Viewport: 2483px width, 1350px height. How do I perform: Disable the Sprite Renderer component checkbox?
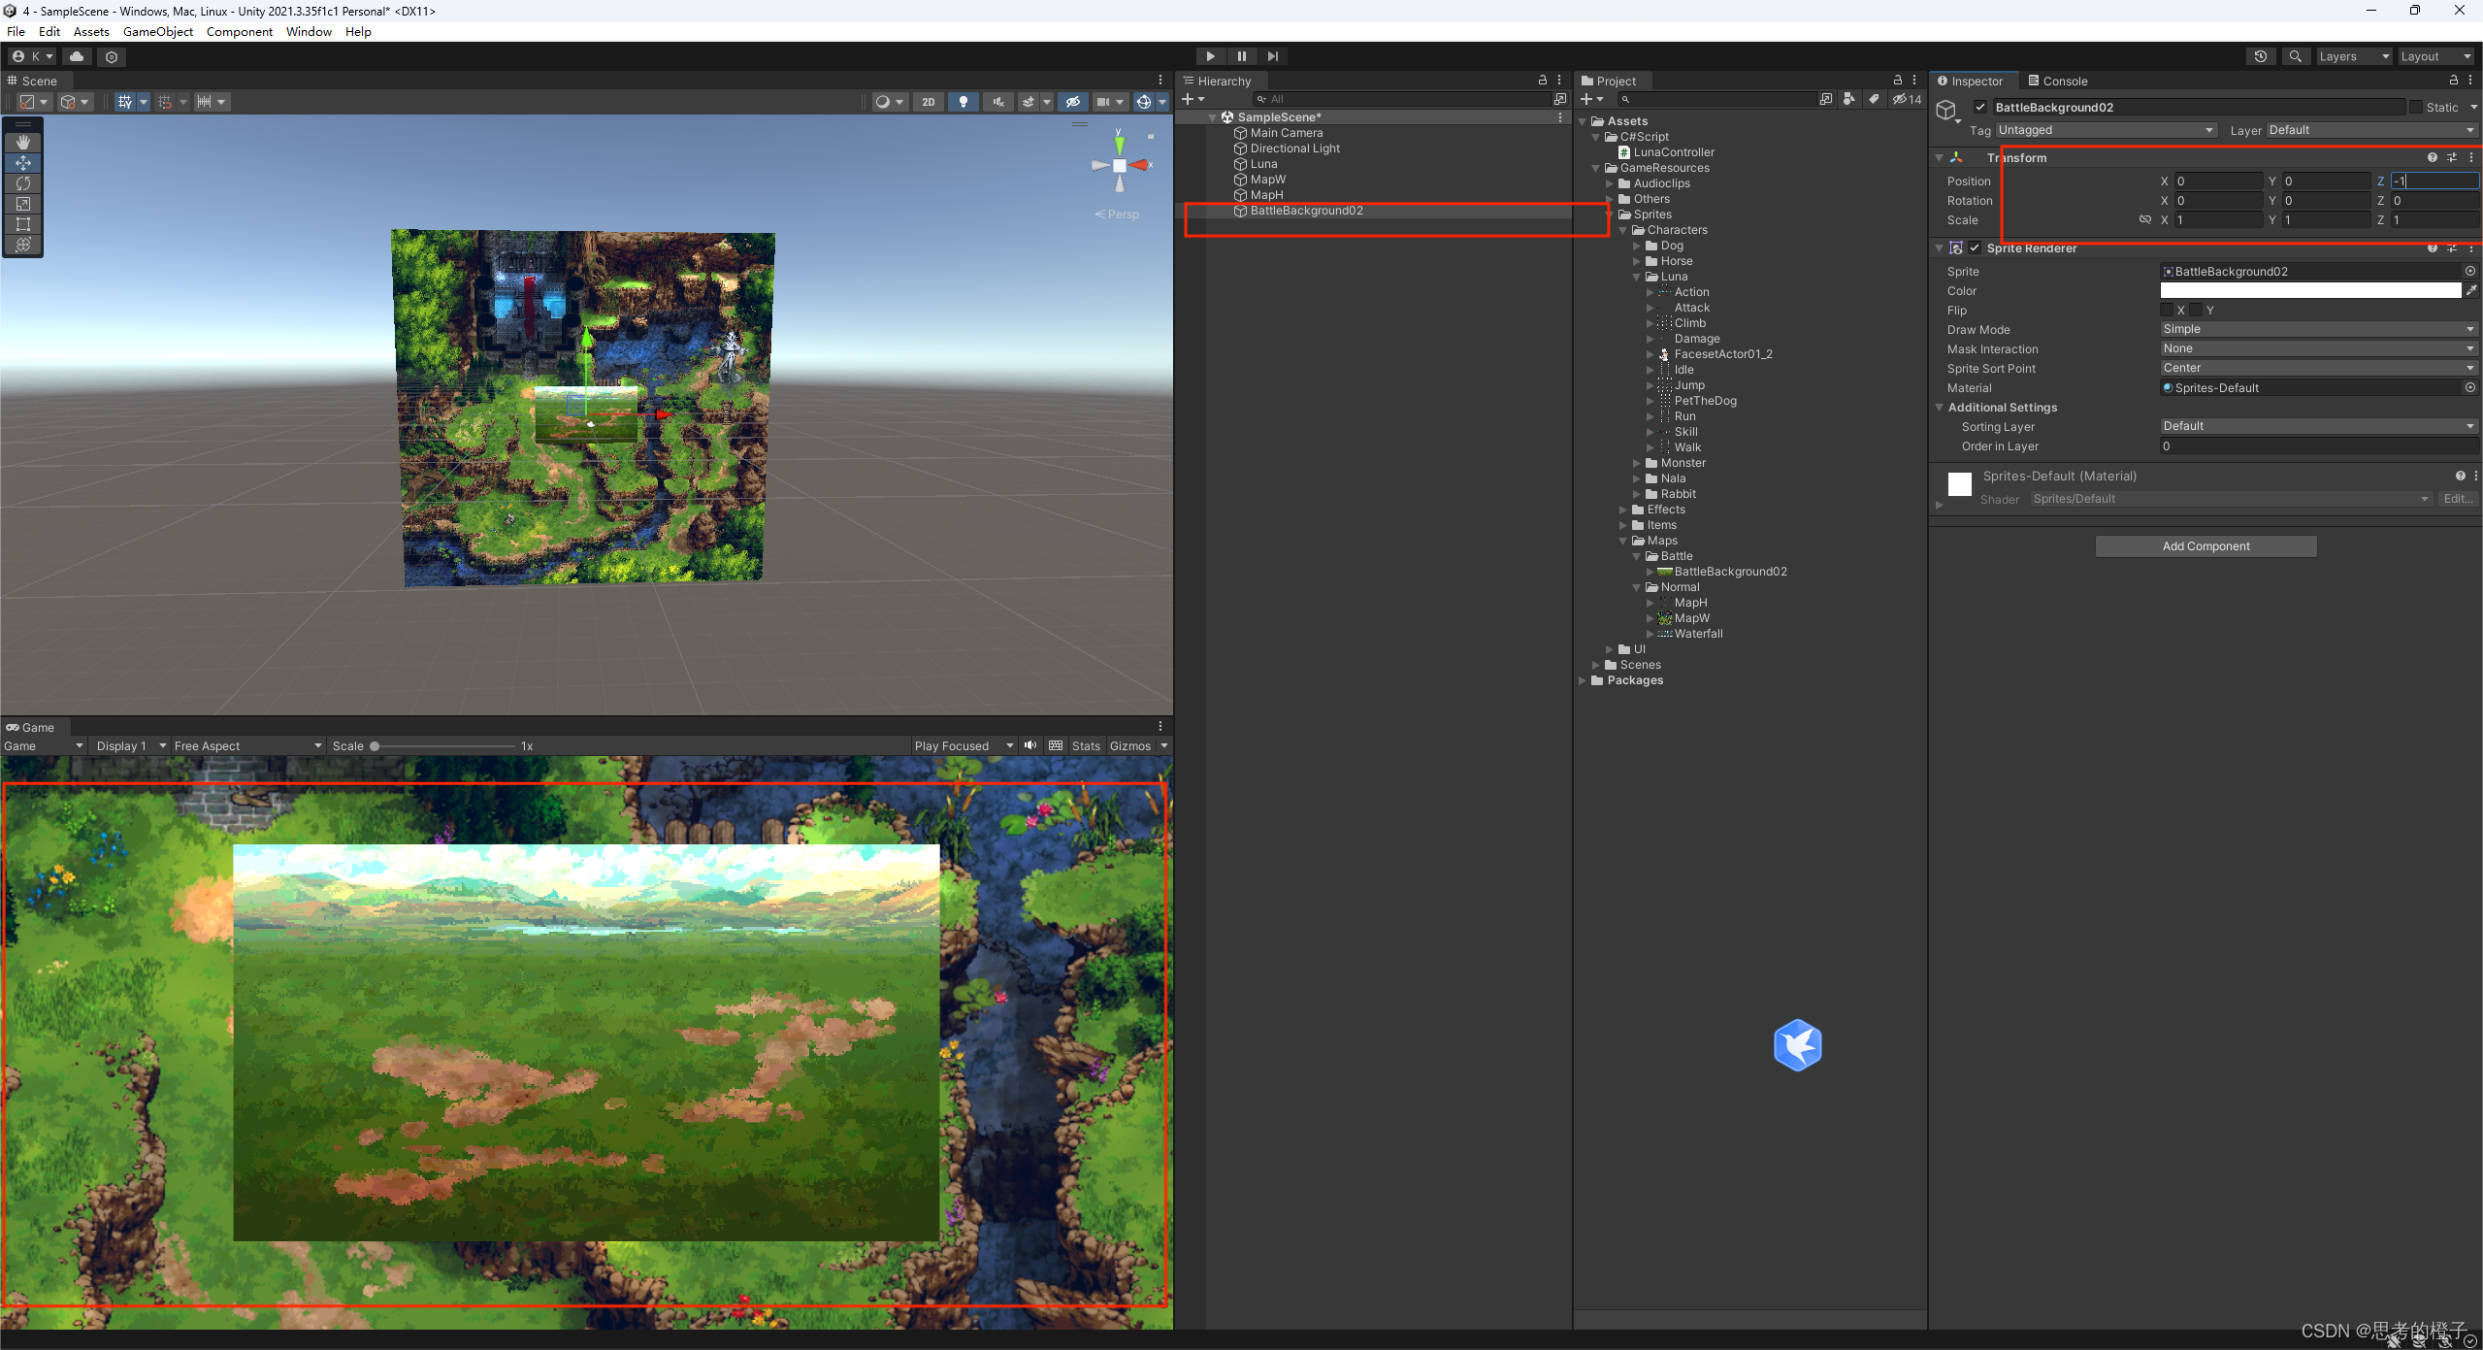click(x=1975, y=248)
